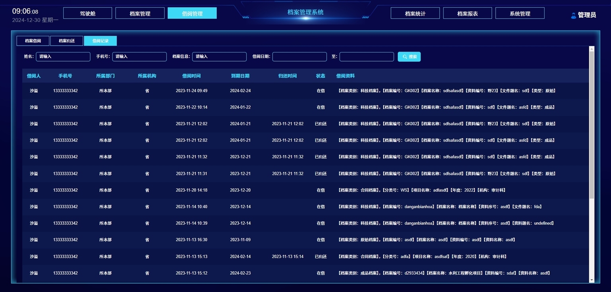Screen dimensions: 611x292
Task: Click the record with 资料题名: undefined
Action: coord(305,223)
